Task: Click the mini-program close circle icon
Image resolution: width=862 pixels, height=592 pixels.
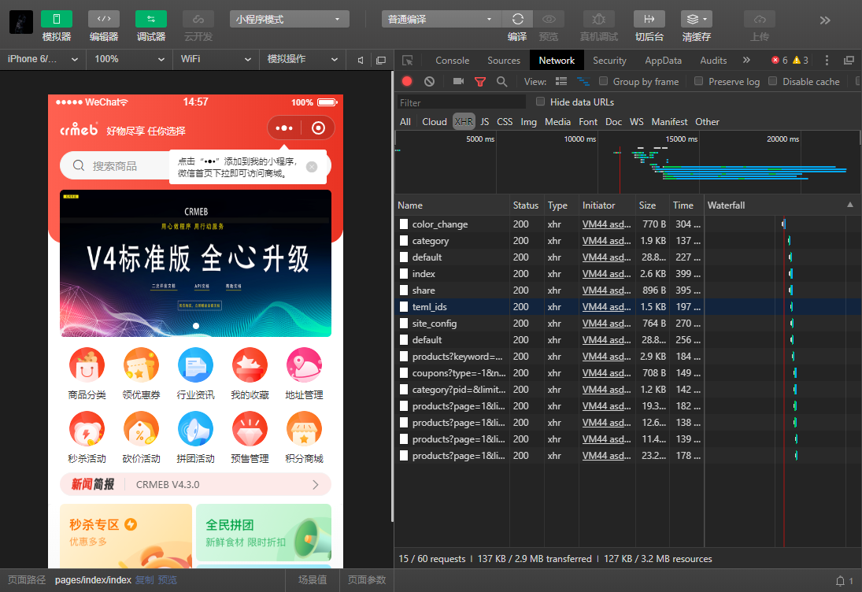Action: pyautogui.click(x=318, y=128)
